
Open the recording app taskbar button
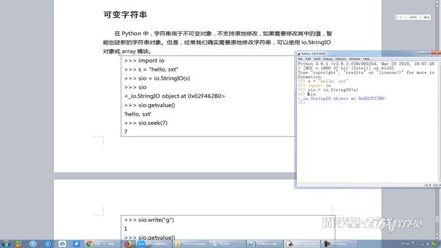pyautogui.click(x=340, y=244)
